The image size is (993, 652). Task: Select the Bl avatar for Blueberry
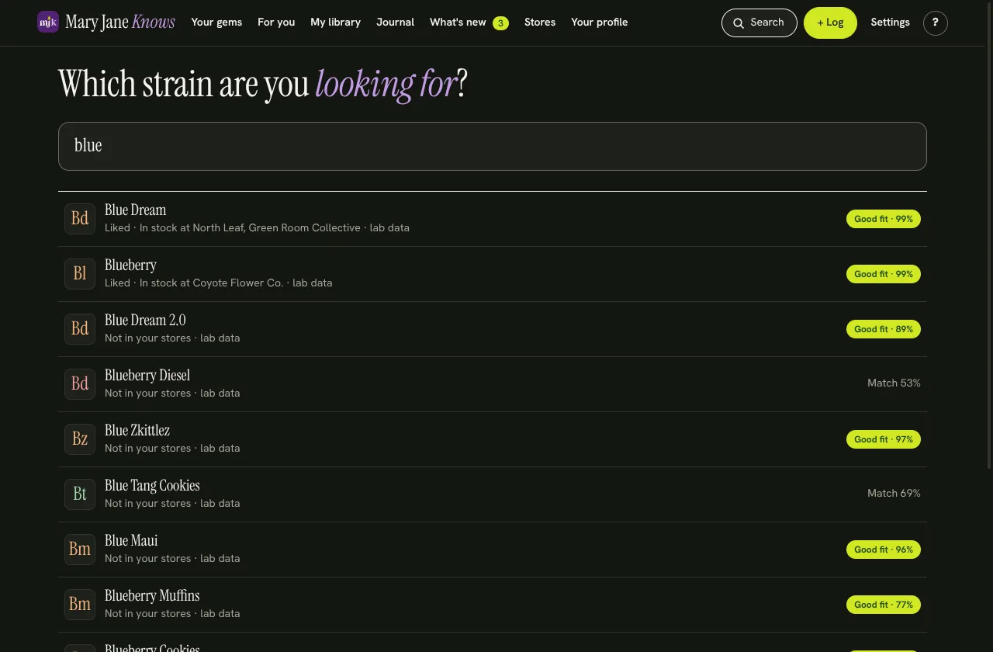click(80, 274)
